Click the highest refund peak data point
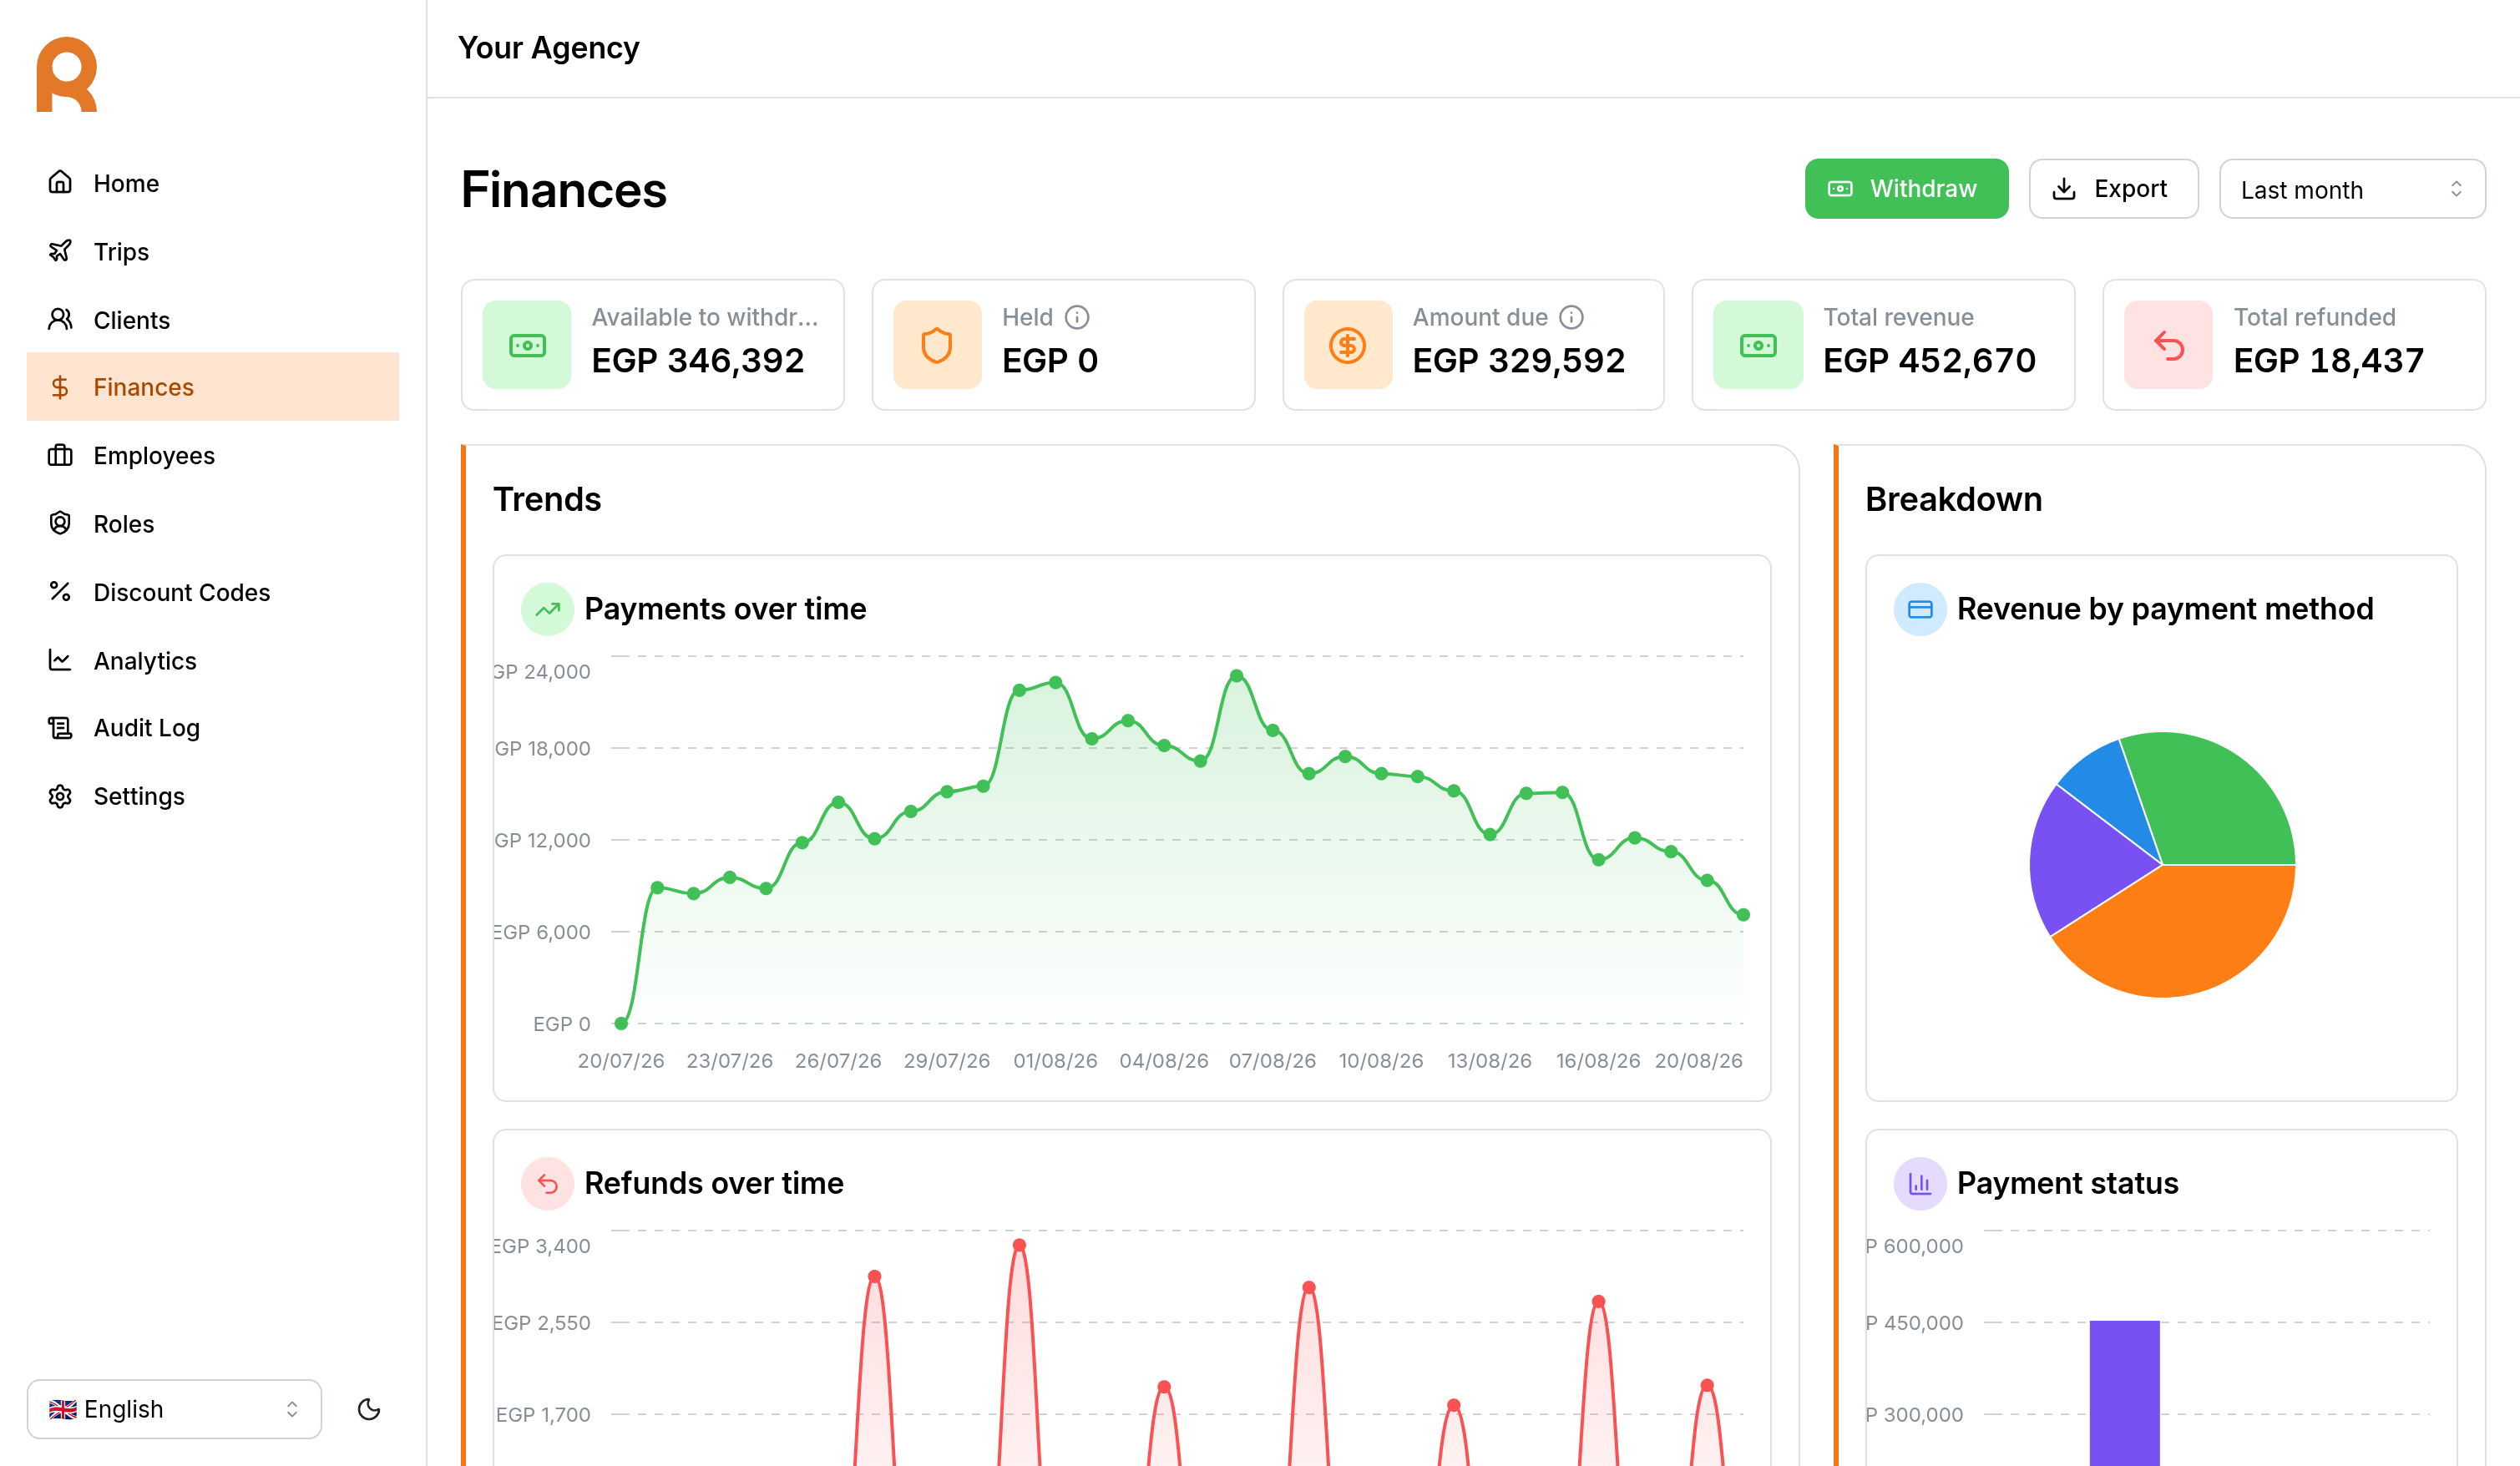The image size is (2520, 1466). [1019, 1245]
